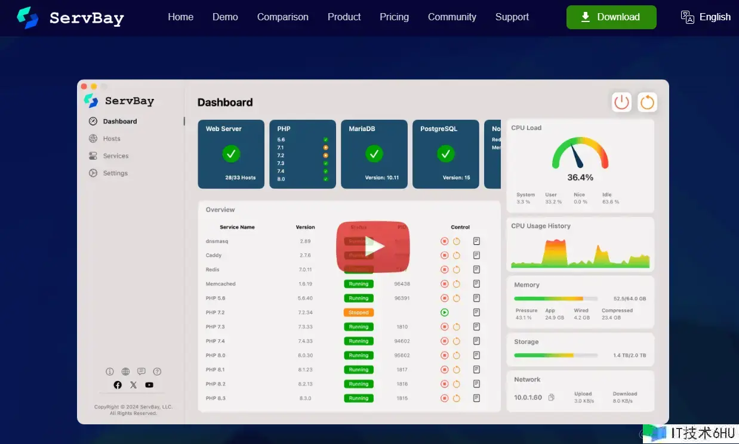The image size is (739, 444).
Task: Click the orange restart icon at top right
Action: (x=647, y=102)
